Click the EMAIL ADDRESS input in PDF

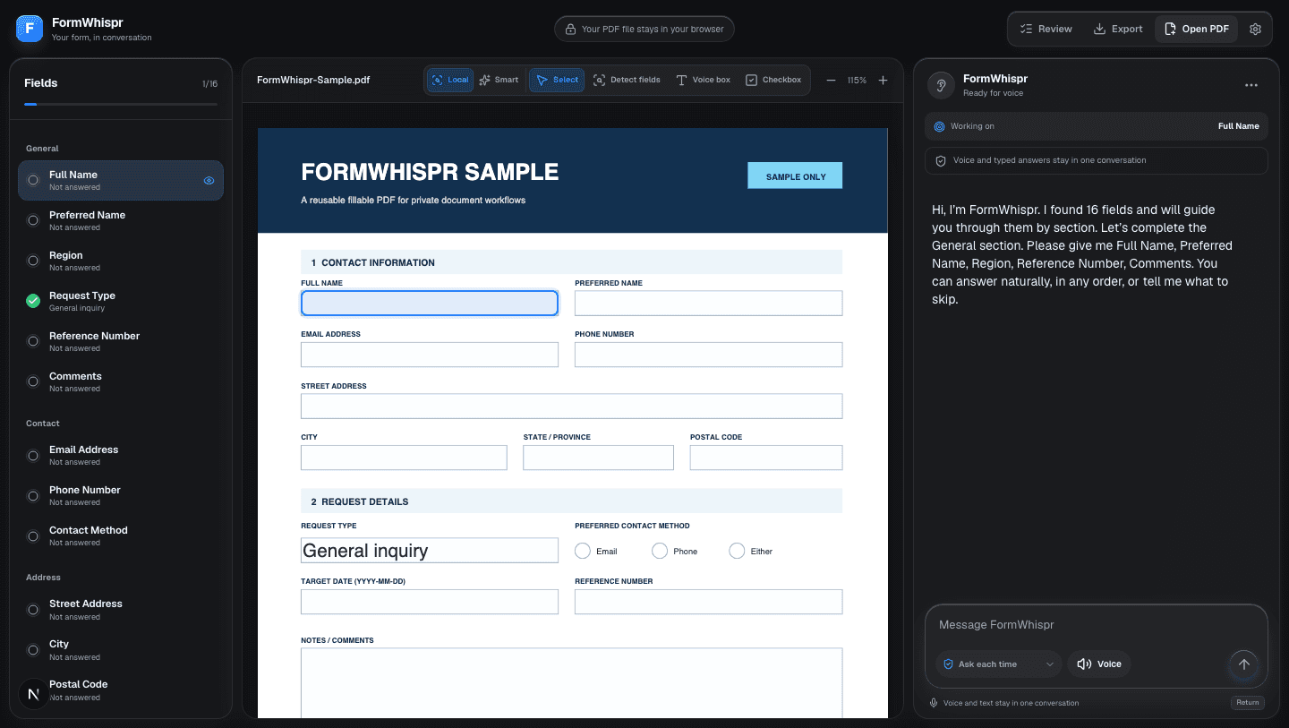point(430,355)
